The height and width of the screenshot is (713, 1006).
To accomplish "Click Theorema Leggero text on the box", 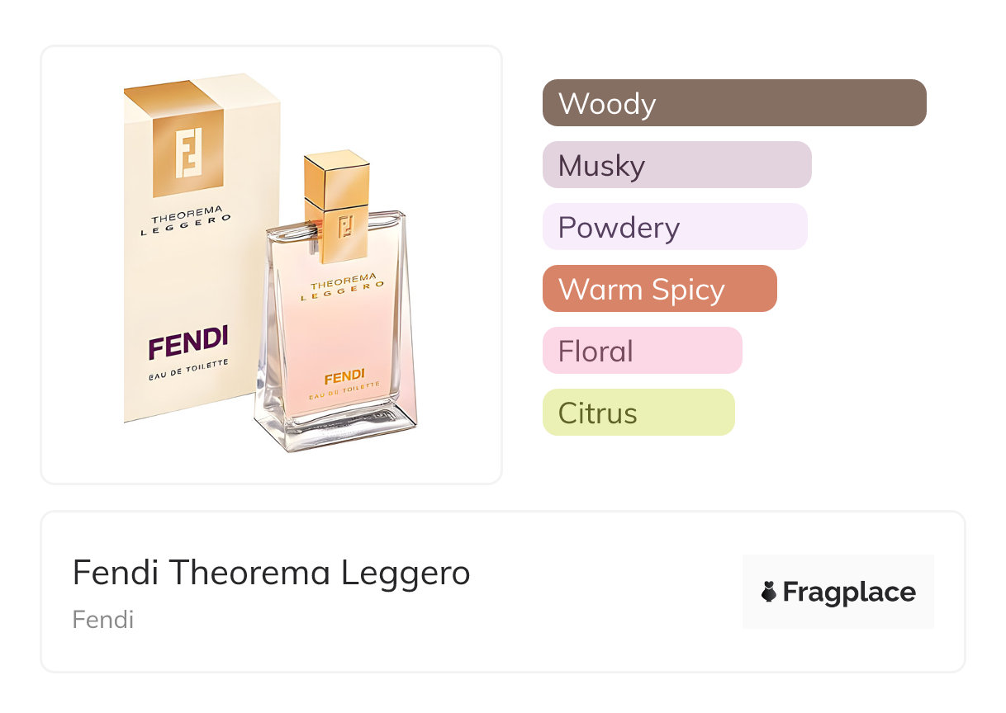I will coord(185,224).
